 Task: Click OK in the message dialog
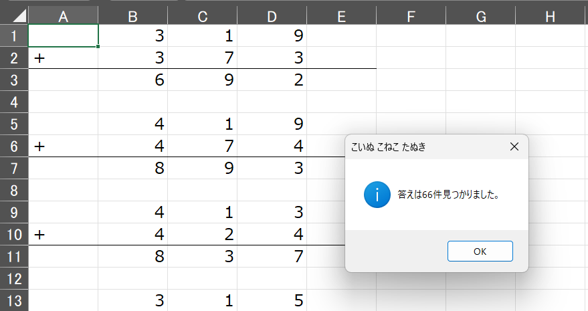(480, 251)
